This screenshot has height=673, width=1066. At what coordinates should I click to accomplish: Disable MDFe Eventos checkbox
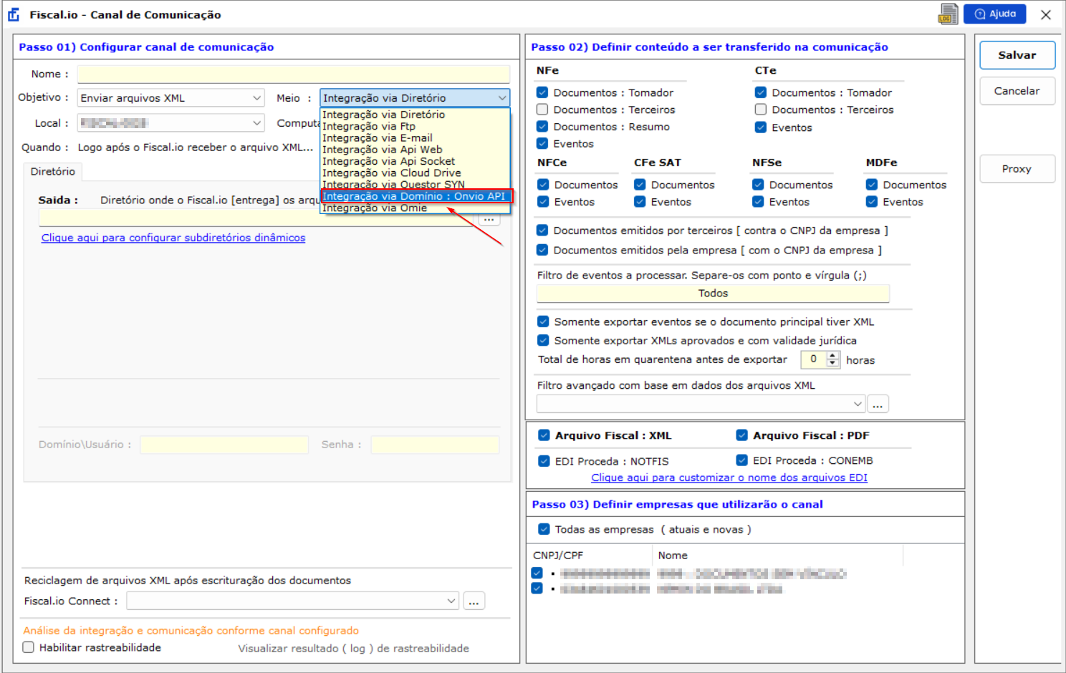872,202
